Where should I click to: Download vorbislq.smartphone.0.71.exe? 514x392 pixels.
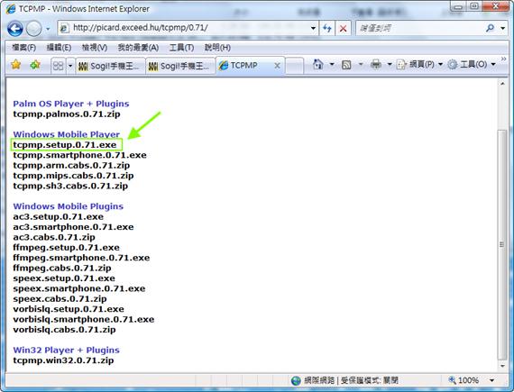84,319
